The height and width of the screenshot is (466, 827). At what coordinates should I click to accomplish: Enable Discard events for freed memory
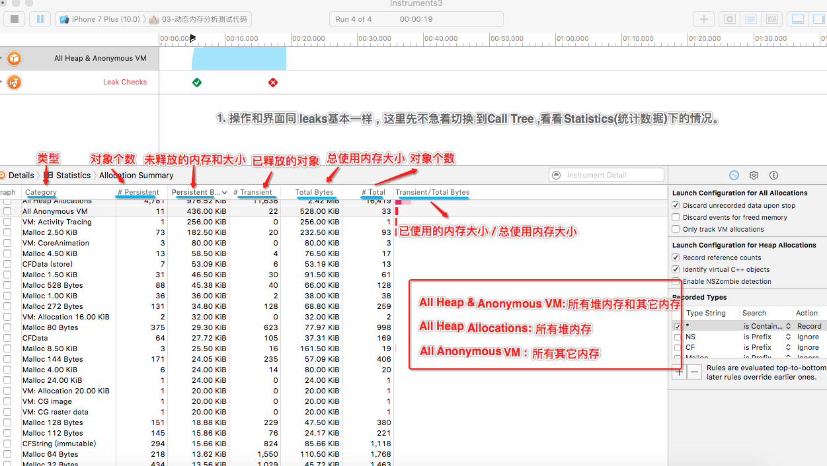point(676,218)
